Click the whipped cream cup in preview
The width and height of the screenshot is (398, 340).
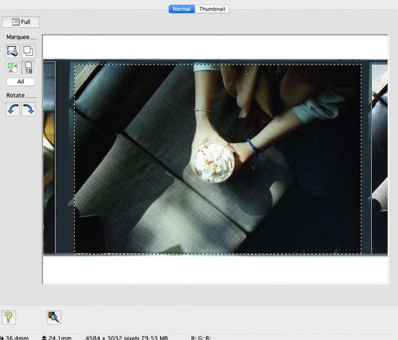point(213,162)
